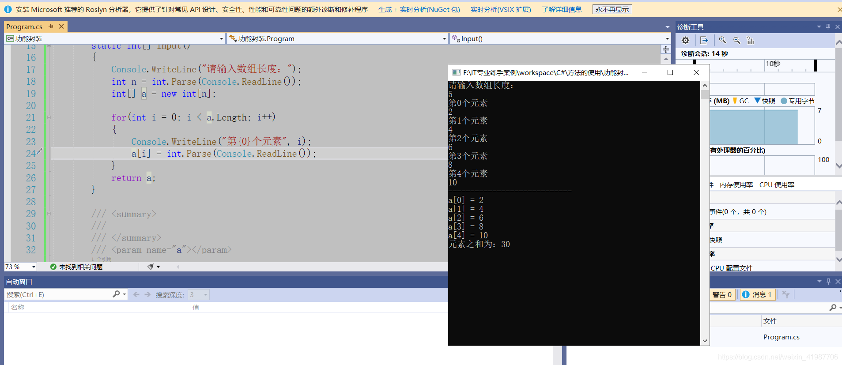This screenshot has height=365, width=842.
Task: Close the Program.cs tab
Action: click(x=61, y=26)
